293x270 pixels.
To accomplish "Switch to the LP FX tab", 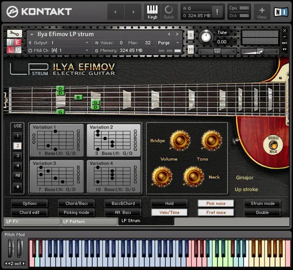I will click(33, 222).
